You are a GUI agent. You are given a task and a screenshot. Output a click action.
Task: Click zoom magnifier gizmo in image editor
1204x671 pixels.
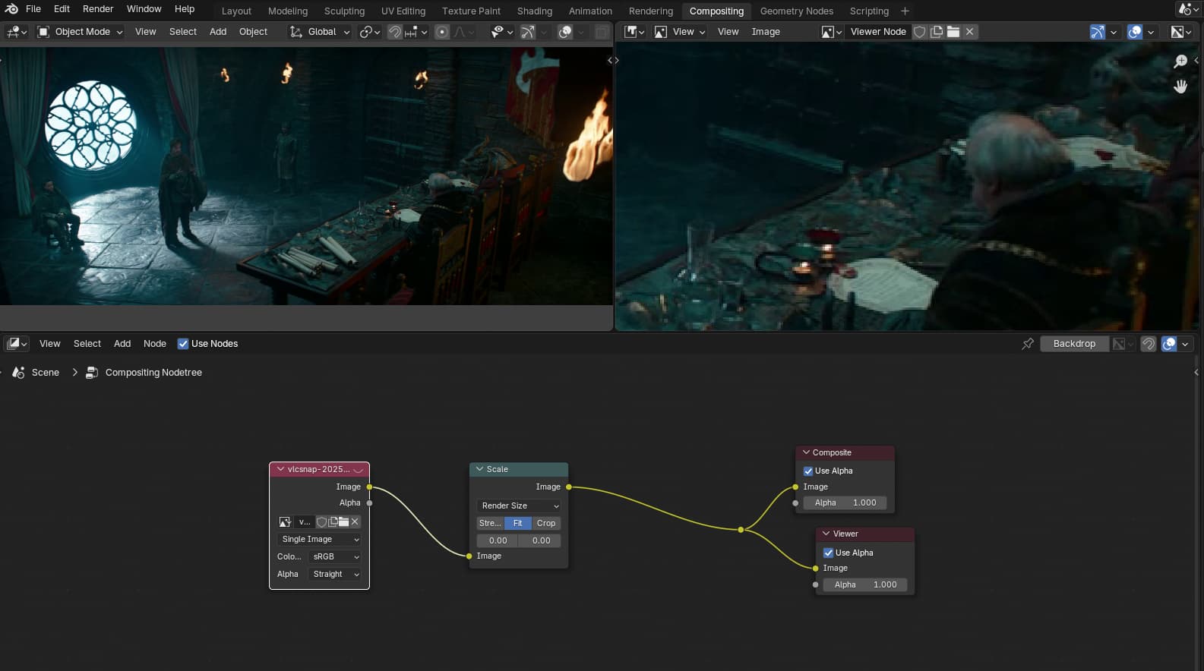coord(1180,61)
